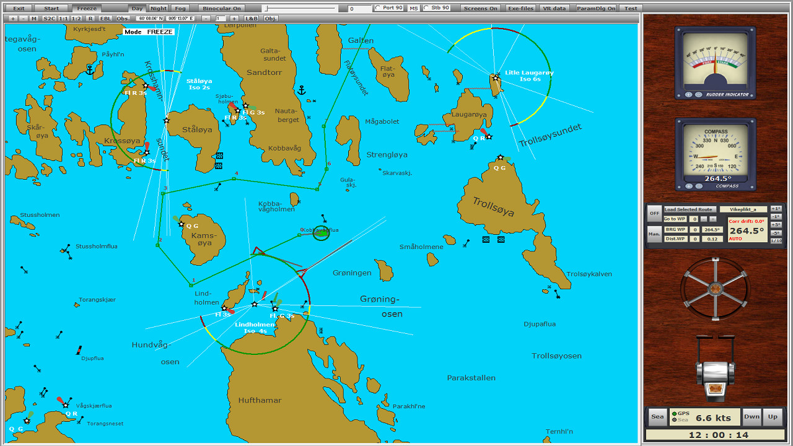Open the L&B tool
This screenshot has height=446, width=793.
point(252,18)
